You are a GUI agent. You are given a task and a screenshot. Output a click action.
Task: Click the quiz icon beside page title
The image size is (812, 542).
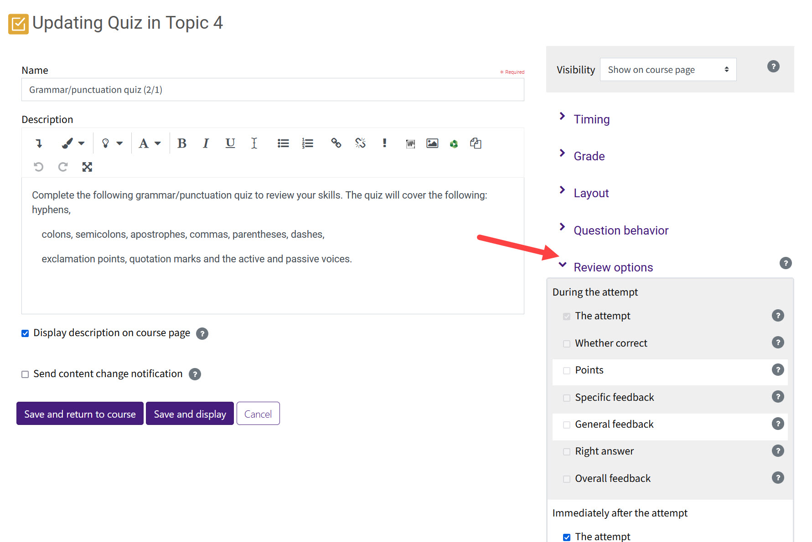click(x=18, y=24)
